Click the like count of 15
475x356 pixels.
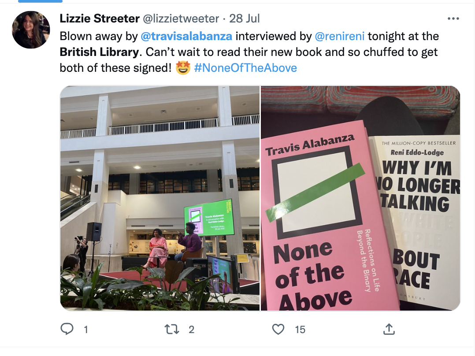click(x=300, y=329)
